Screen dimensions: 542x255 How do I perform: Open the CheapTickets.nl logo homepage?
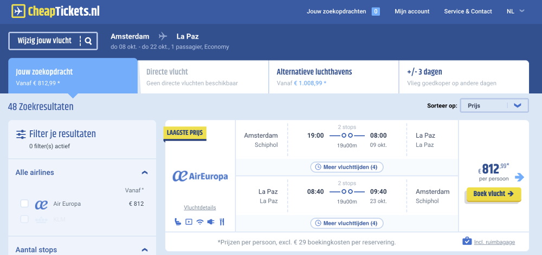click(55, 11)
